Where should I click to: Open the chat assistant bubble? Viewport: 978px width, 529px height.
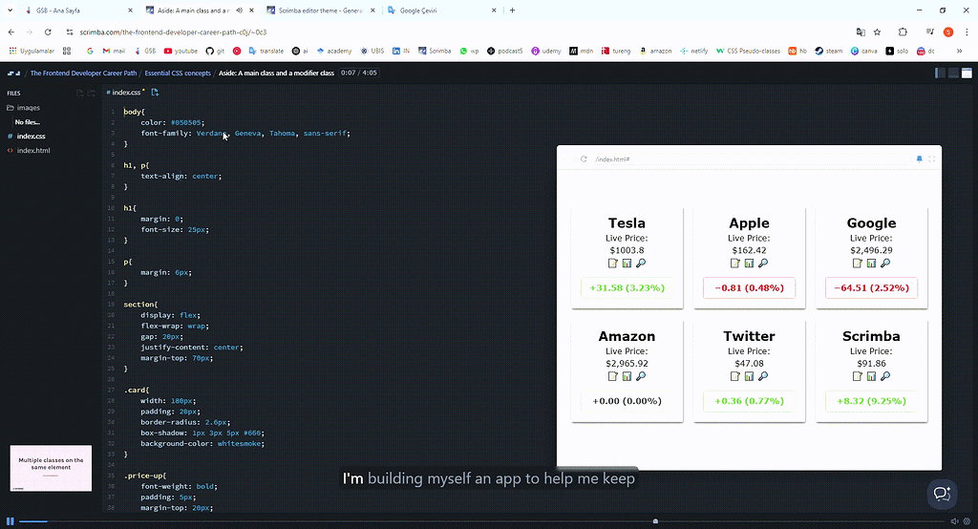[942, 493]
